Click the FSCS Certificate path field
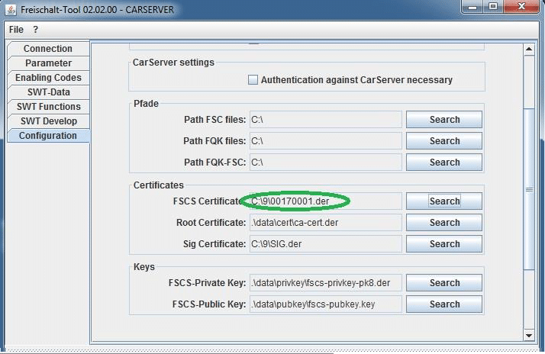 point(324,201)
